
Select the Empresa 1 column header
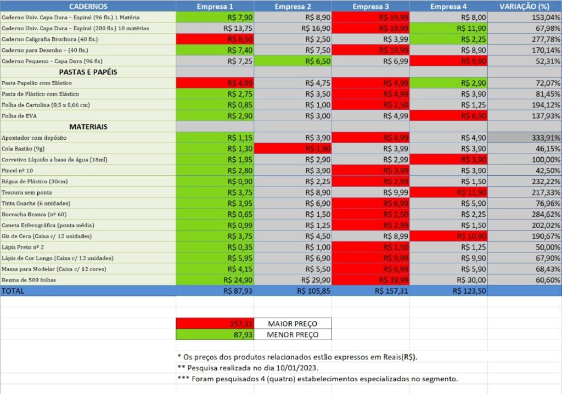[x=215, y=7]
